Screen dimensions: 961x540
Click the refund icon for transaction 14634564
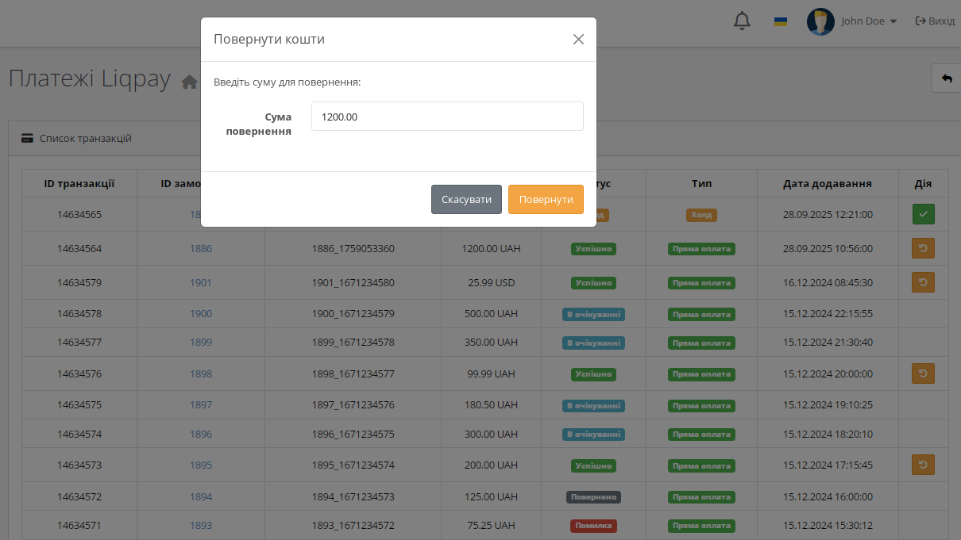coord(923,248)
